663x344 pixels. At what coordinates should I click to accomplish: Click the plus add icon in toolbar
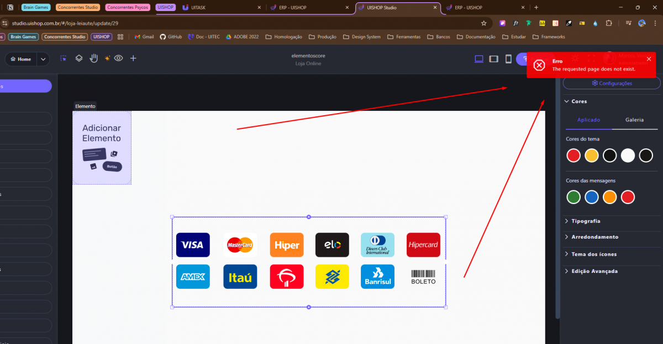click(x=133, y=58)
